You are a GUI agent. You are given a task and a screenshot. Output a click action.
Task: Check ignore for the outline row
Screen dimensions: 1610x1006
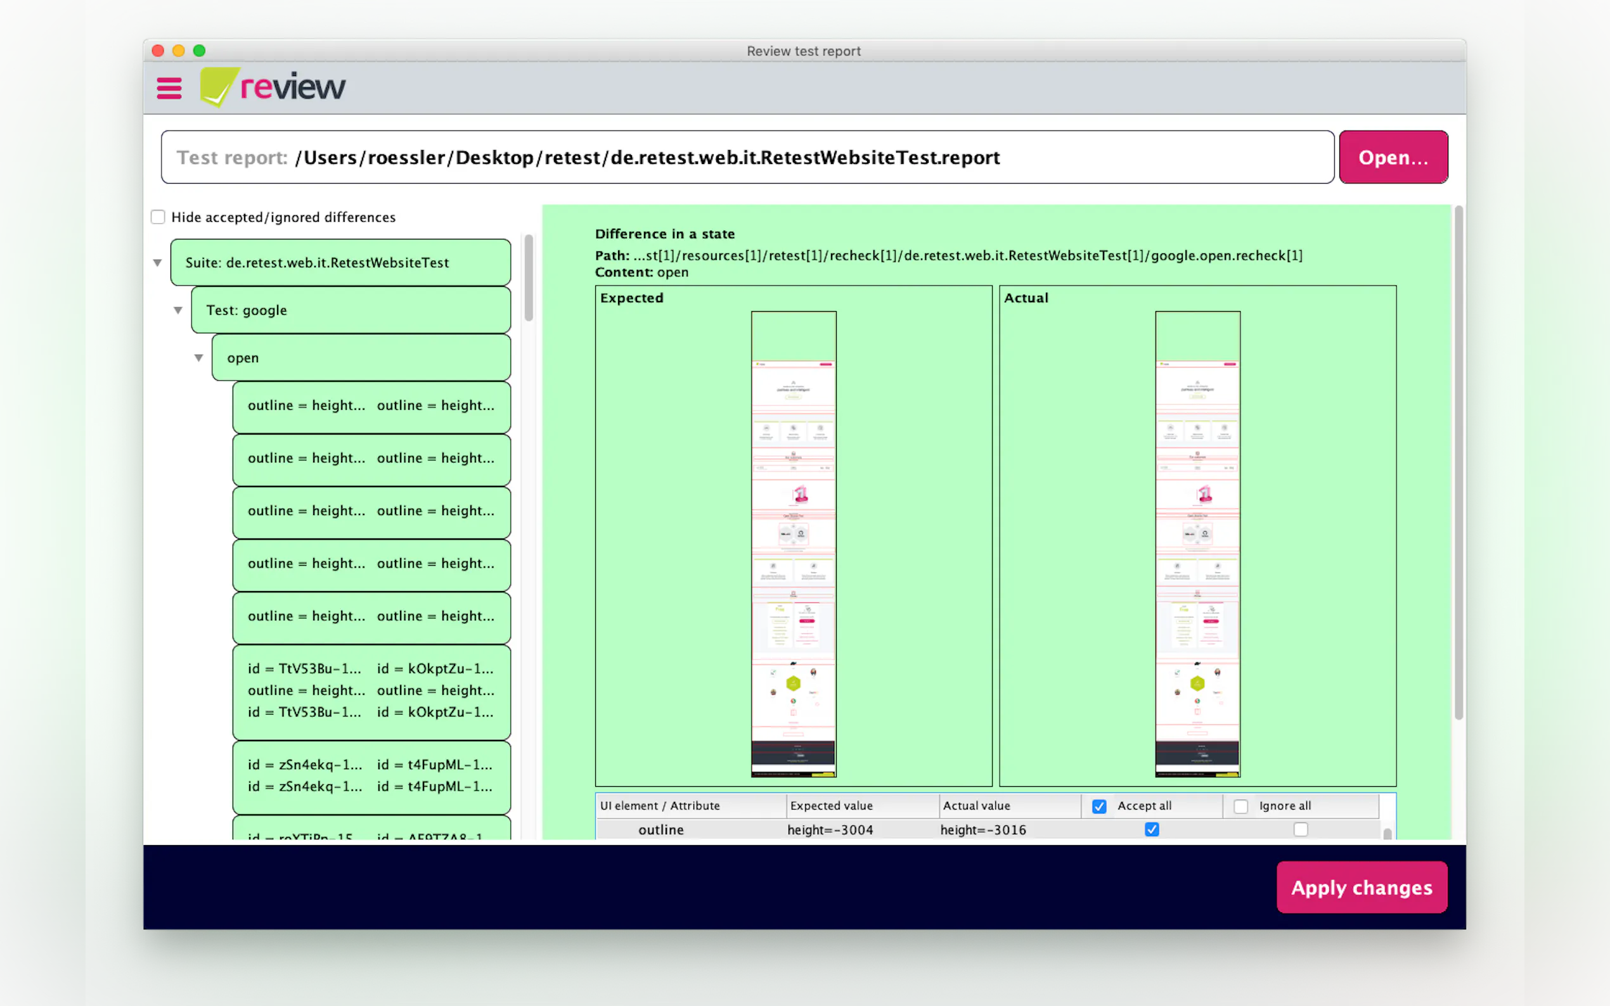[1301, 830]
